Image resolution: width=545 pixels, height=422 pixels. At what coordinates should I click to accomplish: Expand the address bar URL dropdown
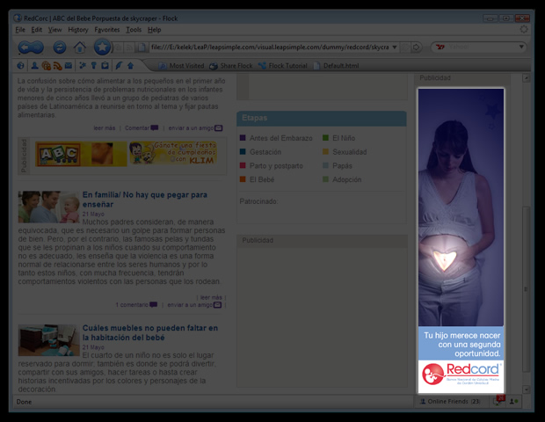click(x=395, y=47)
